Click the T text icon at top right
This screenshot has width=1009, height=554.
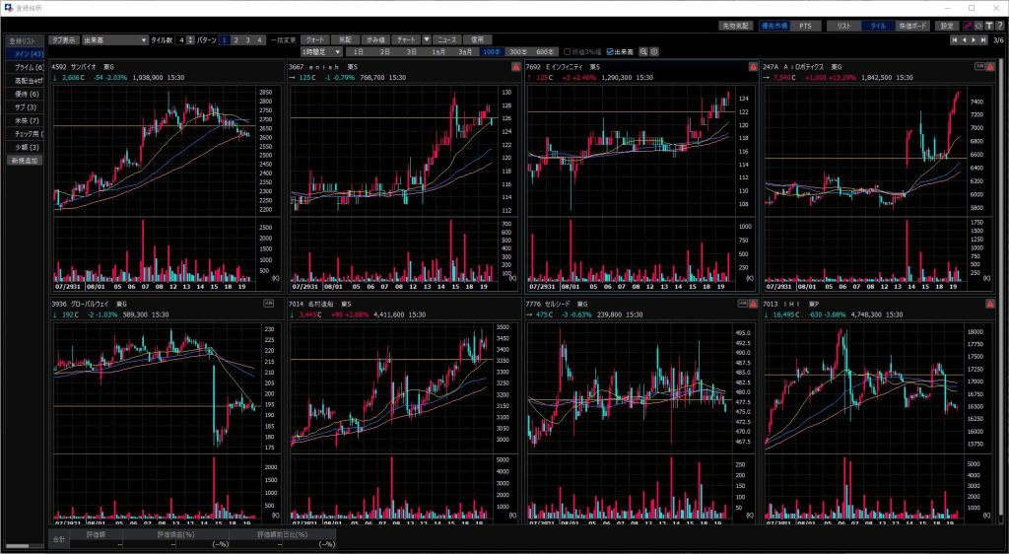[x=988, y=26]
